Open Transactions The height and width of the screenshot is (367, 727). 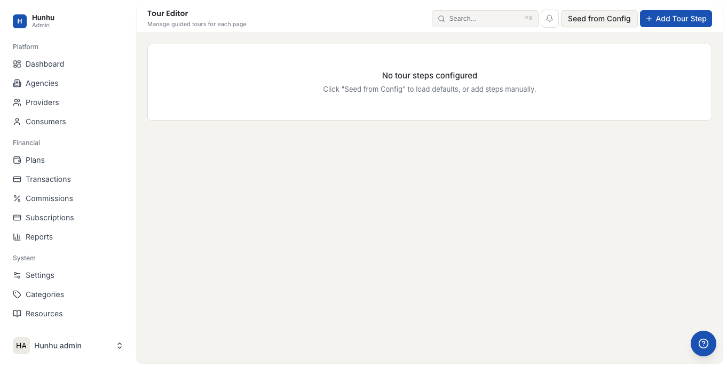tap(68, 179)
